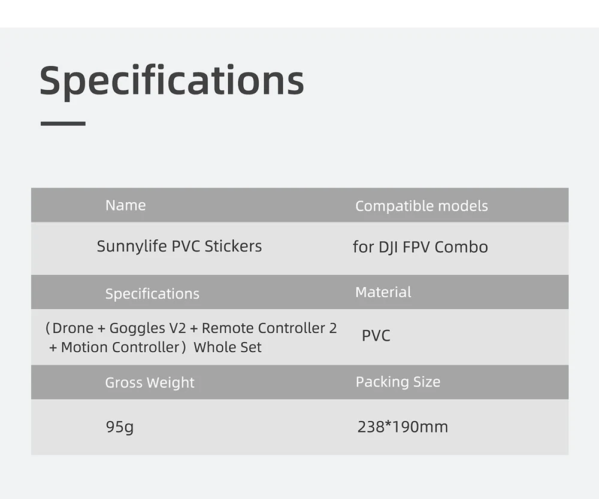Image resolution: width=599 pixels, height=499 pixels.
Task: Click the 95g weight value
Action: point(119,427)
